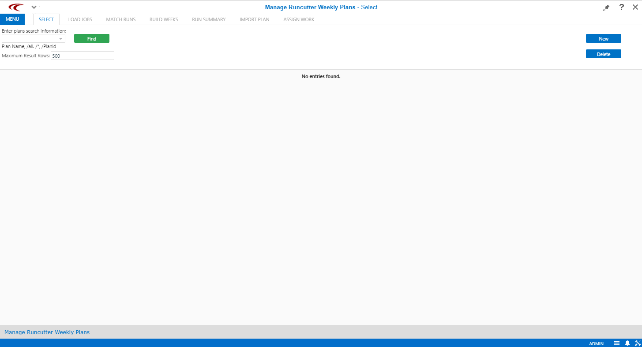Switch to the MATCH RUNS tab
The width and height of the screenshot is (642, 347).
pos(120,19)
